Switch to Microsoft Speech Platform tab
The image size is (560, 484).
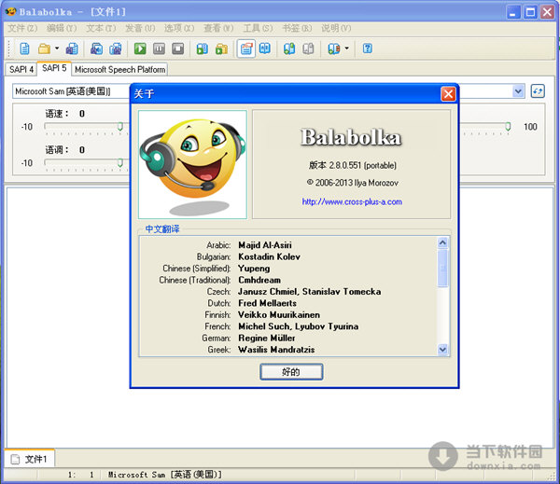119,69
